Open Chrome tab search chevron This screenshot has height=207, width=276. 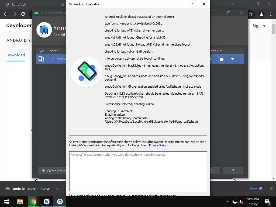233,4
